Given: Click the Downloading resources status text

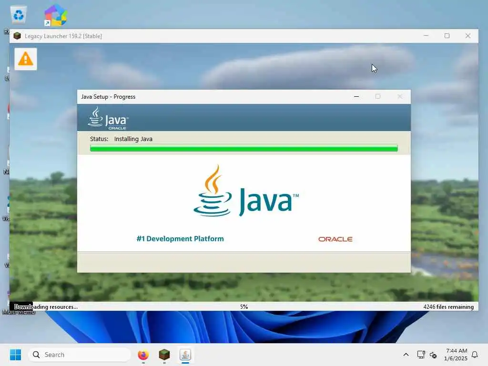Looking at the screenshot, I should tap(46, 306).
